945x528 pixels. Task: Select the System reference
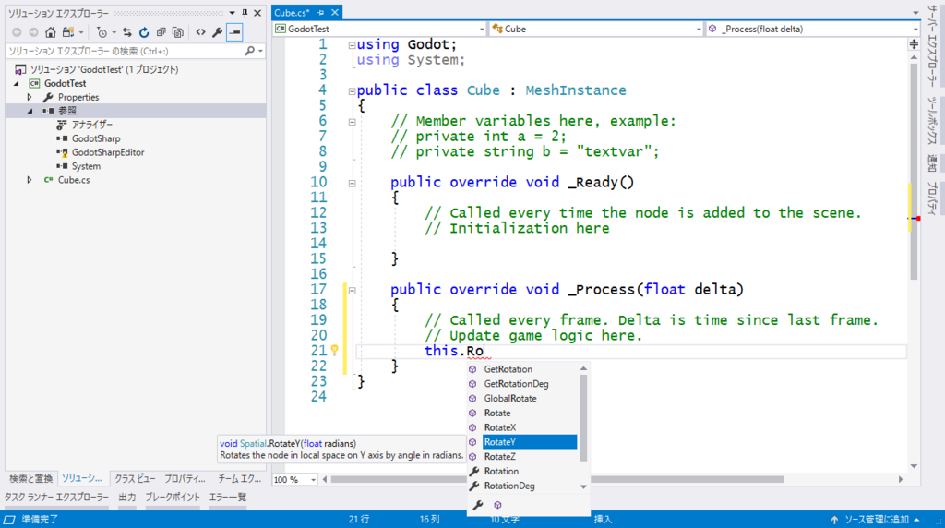tap(86, 166)
